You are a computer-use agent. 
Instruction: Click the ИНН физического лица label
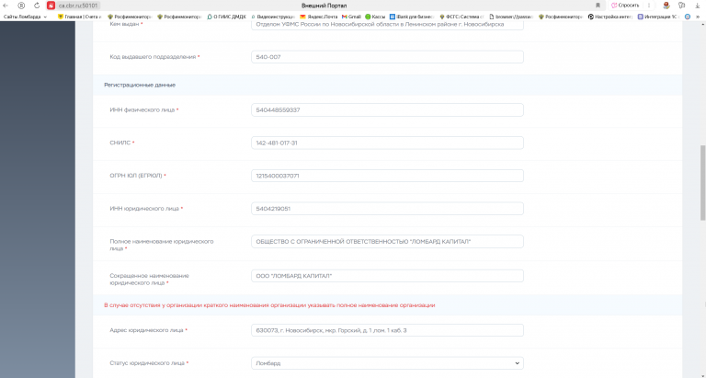coord(144,110)
